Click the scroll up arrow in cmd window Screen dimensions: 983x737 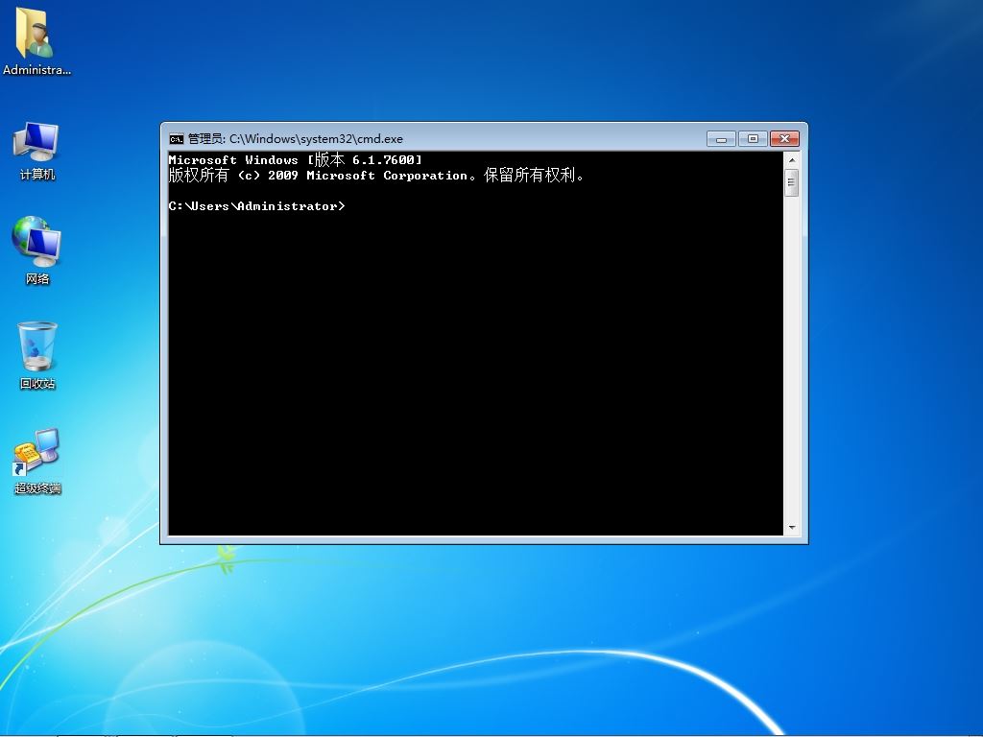(x=791, y=160)
